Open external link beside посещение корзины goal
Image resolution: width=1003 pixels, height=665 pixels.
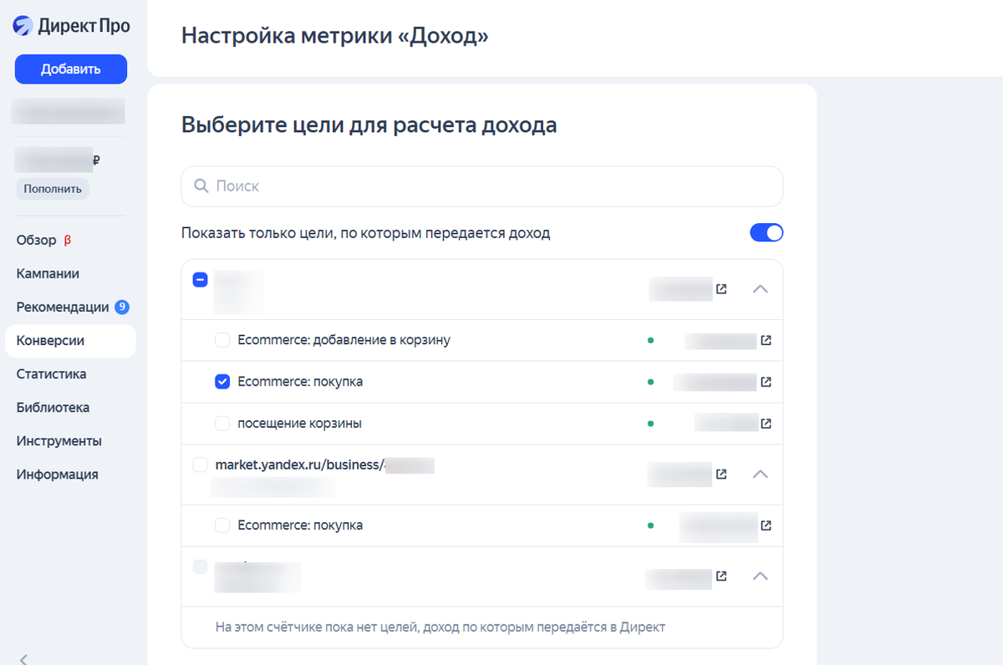coord(766,423)
